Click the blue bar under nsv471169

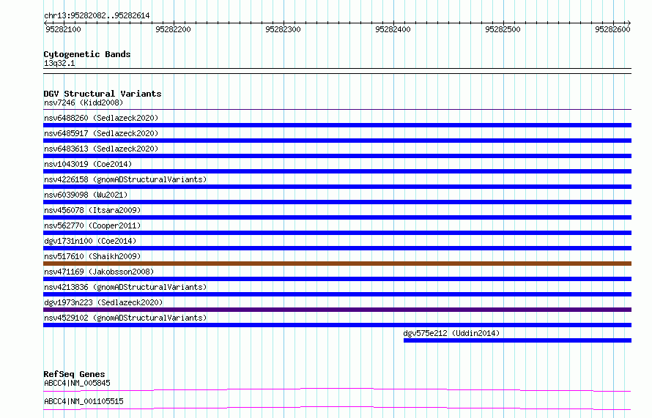coord(337,279)
